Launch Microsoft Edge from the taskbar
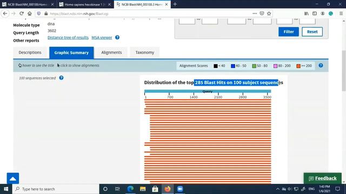 130,189
